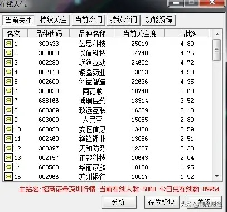Select stock name 领益智造

(x=92, y=82)
